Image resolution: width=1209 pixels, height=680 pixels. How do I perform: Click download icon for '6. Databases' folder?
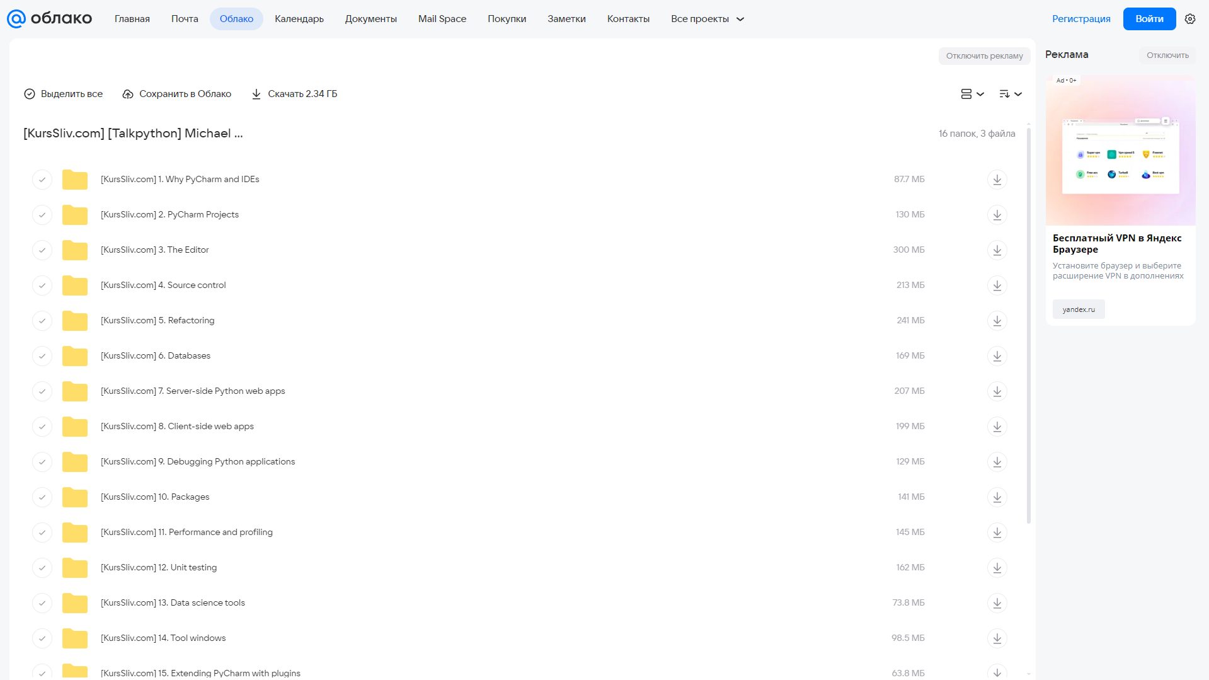coord(997,356)
